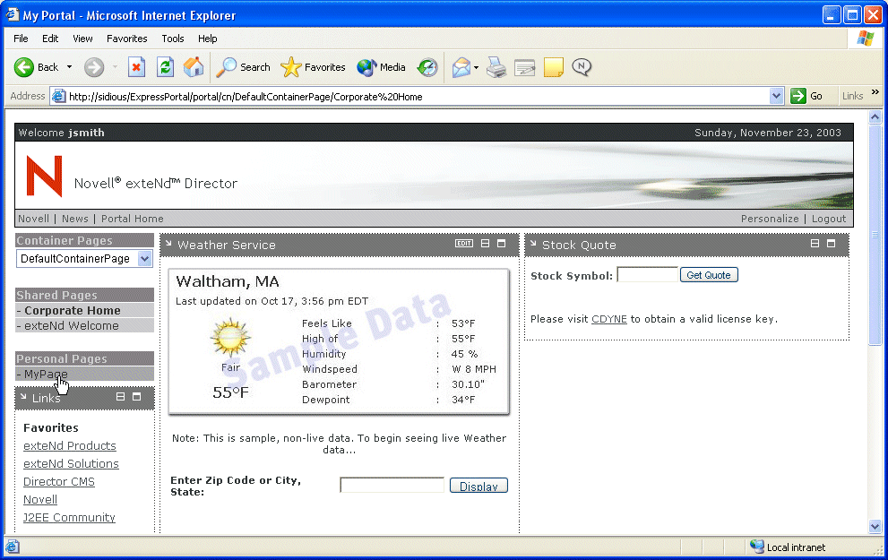Image resolution: width=888 pixels, height=560 pixels.
Task: Click the Stock Quote title arrow icon
Action: [x=533, y=244]
